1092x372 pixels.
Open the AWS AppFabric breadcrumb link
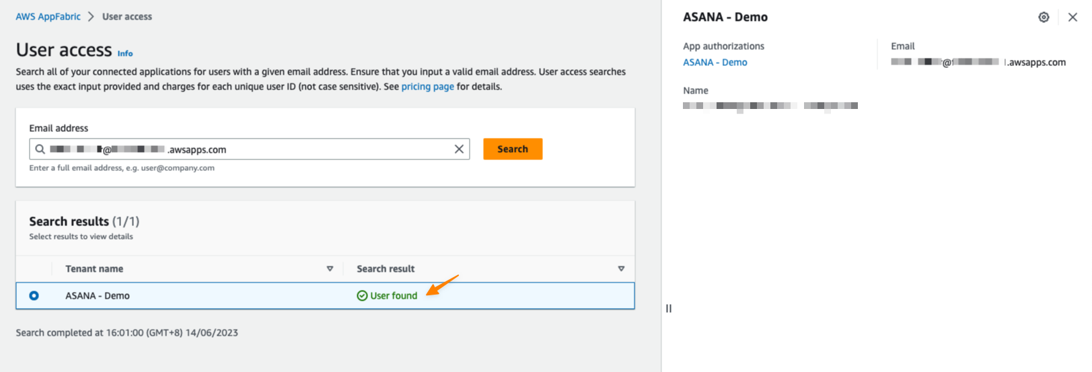click(x=48, y=16)
